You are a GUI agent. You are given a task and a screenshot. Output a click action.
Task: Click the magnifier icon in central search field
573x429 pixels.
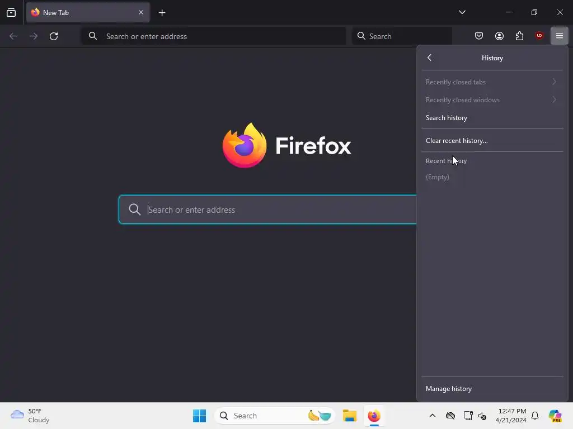(x=134, y=209)
